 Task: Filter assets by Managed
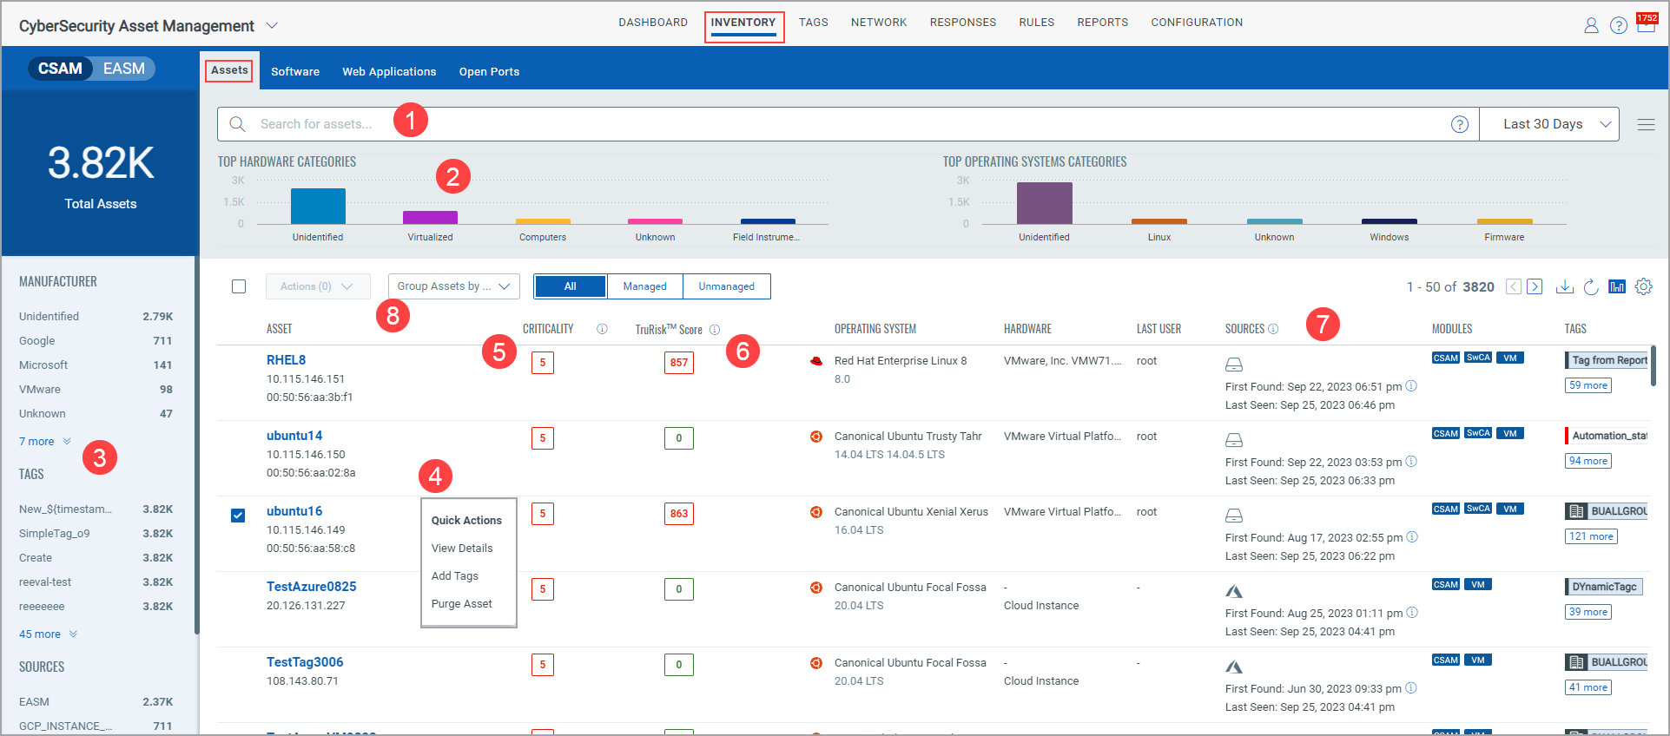(x=644, y=286)
